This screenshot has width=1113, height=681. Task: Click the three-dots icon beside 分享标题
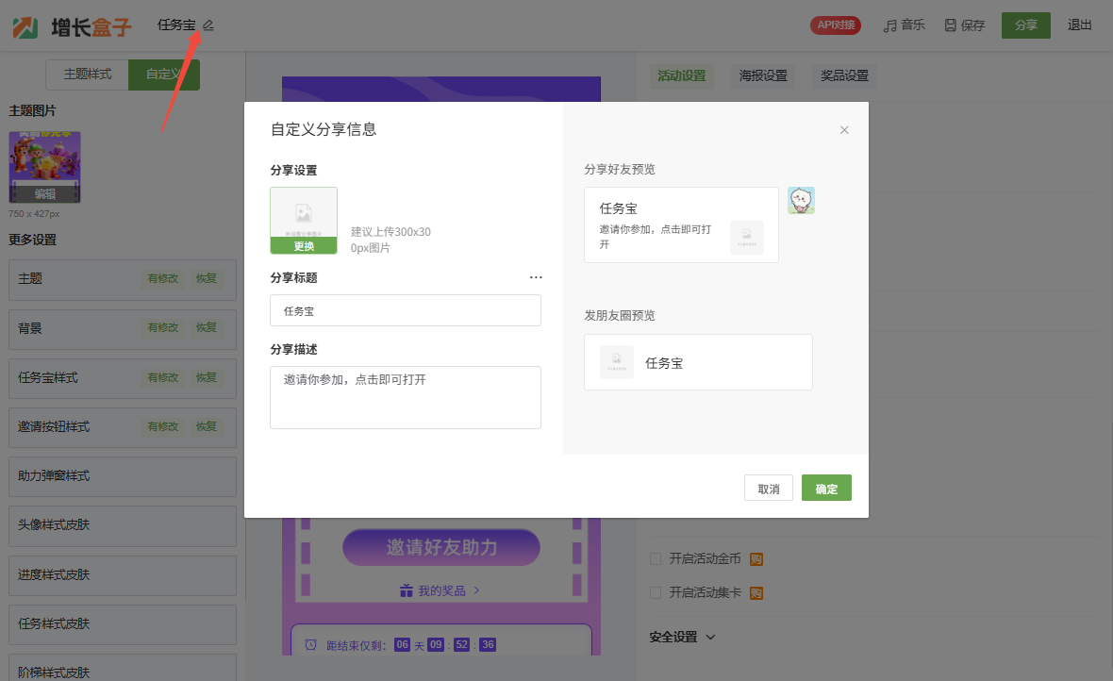[536, 278]
